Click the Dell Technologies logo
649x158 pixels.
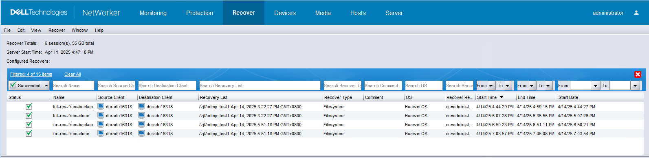click(x=39, y=13)
